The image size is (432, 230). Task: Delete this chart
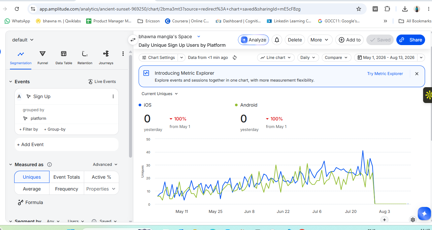point(295,40)
